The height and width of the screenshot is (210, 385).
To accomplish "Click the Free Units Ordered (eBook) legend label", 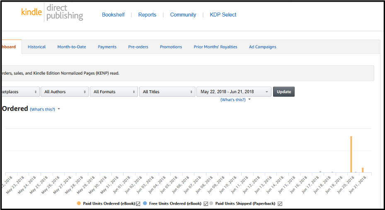I will click(x=175, y=204).
